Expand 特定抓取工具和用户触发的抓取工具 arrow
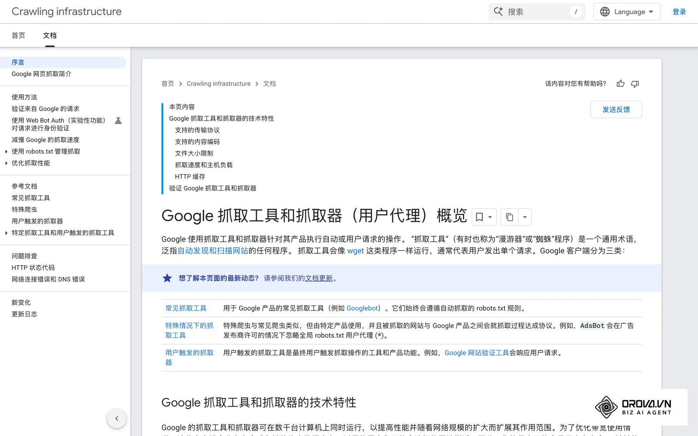Screen dimensions: 698x436 6,233
